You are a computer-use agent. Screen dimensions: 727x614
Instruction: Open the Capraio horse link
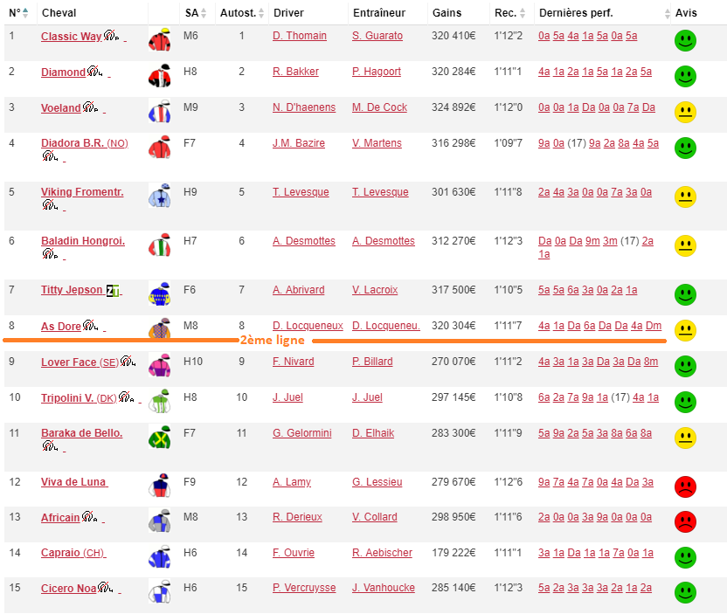tap(62, 553)
